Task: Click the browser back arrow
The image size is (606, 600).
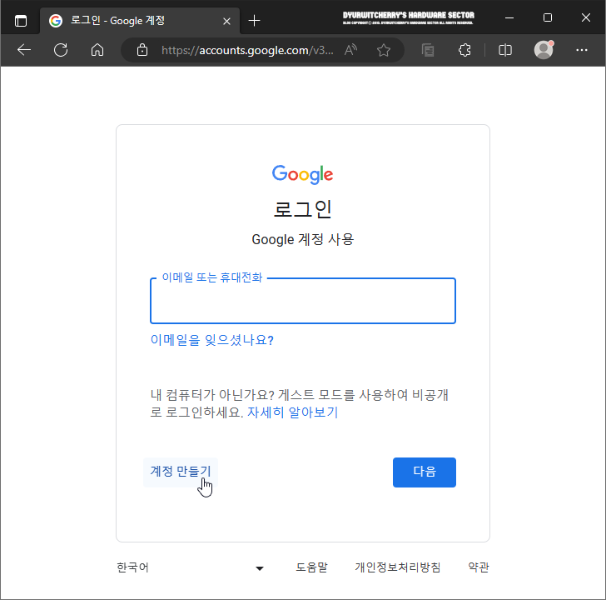Action: click(x=24, y=50)
